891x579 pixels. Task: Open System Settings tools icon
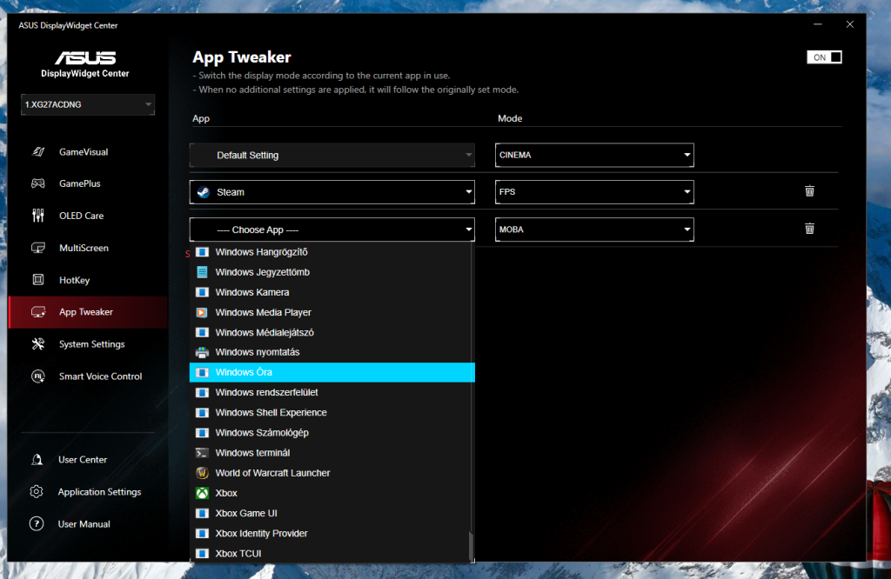tap(37, 344)
